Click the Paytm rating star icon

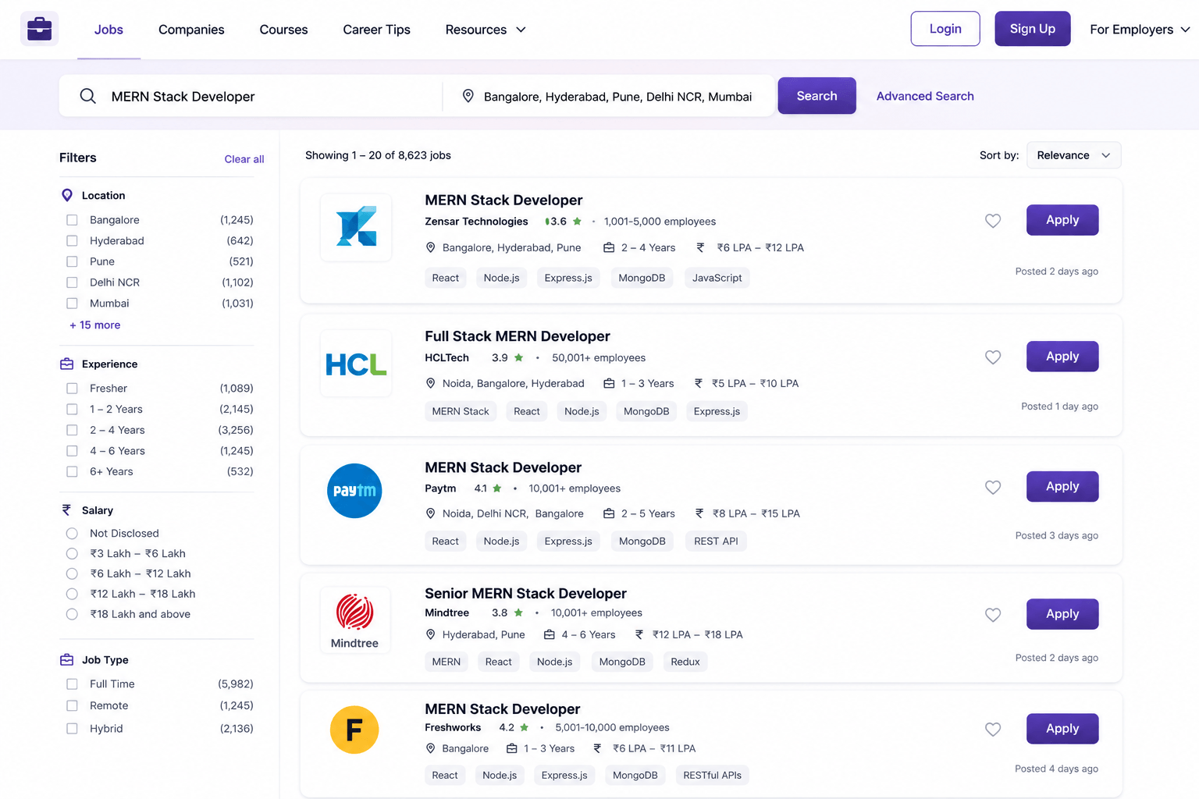click(497, 488)
